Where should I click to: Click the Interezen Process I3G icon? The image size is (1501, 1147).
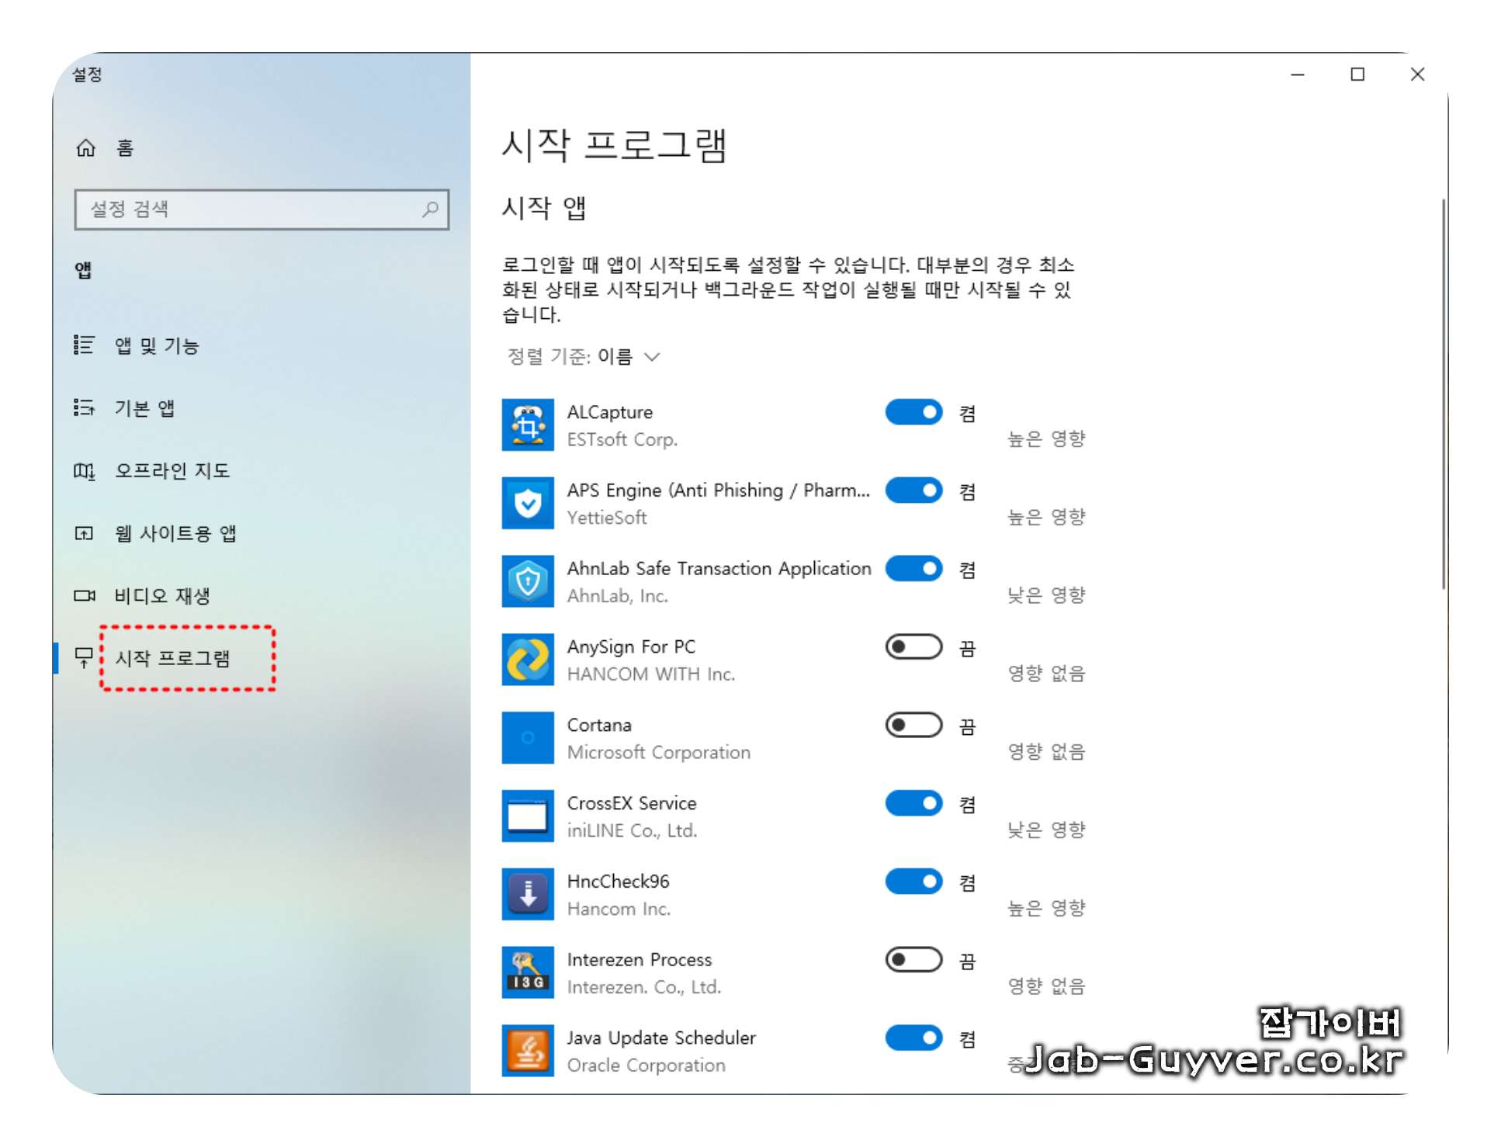pyautogui.click(x=528, y=972)
